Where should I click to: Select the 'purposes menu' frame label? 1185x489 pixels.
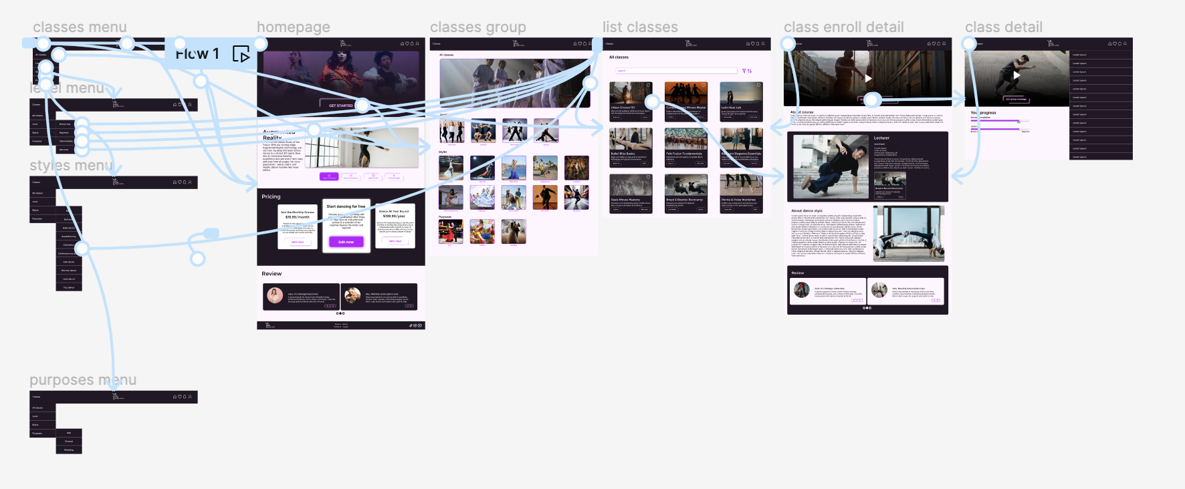pos(83,380)
